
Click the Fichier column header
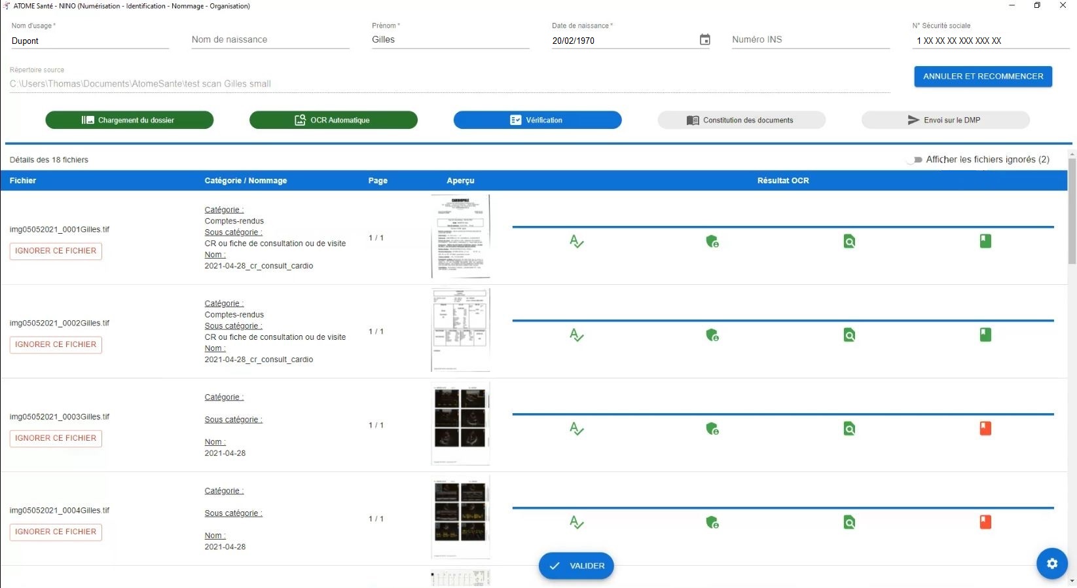click(x=23, y=181)
